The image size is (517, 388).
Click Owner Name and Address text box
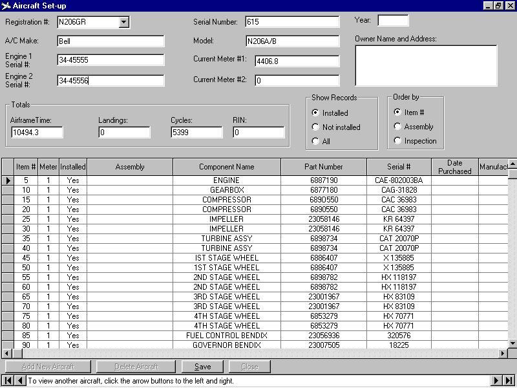click(425, 65)
